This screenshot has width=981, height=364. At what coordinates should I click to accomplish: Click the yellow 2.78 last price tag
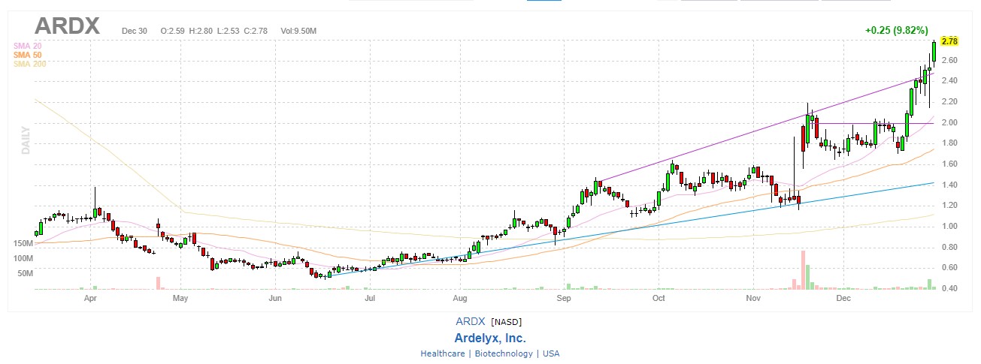(x=949, y=41)
